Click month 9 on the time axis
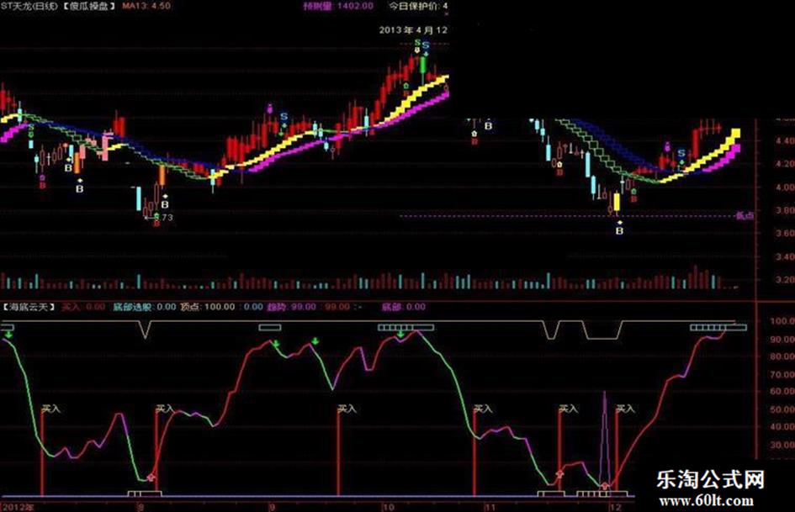The width and height of the screenshot is (795, 512). 273,507
